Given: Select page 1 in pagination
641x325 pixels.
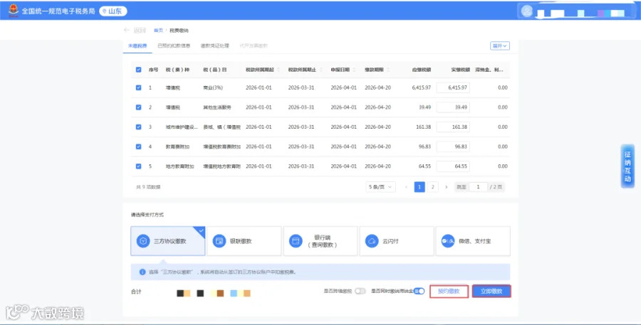Looking at the screenshot, I should pos(419,187).
